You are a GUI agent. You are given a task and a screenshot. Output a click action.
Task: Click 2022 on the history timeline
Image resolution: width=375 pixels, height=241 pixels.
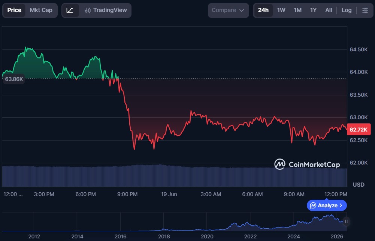(x=250, y=237)
